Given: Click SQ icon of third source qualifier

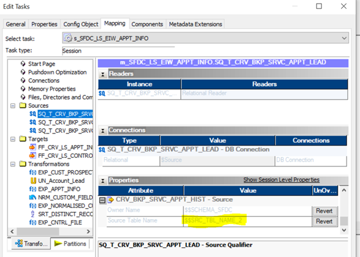Looking at the screenshot, I should click(33, 130).
